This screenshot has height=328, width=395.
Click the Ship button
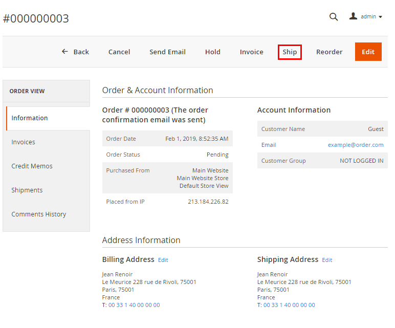pyautogui.click(x=290, y=52)
